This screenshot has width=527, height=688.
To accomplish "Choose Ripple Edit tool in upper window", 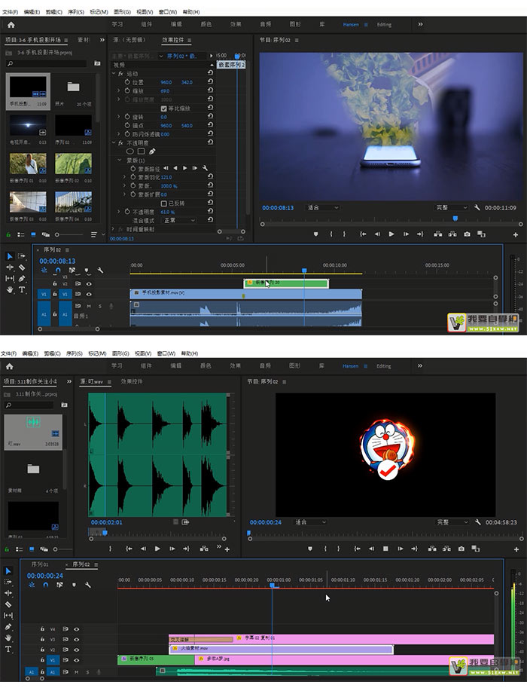I will tap(10, 268).
